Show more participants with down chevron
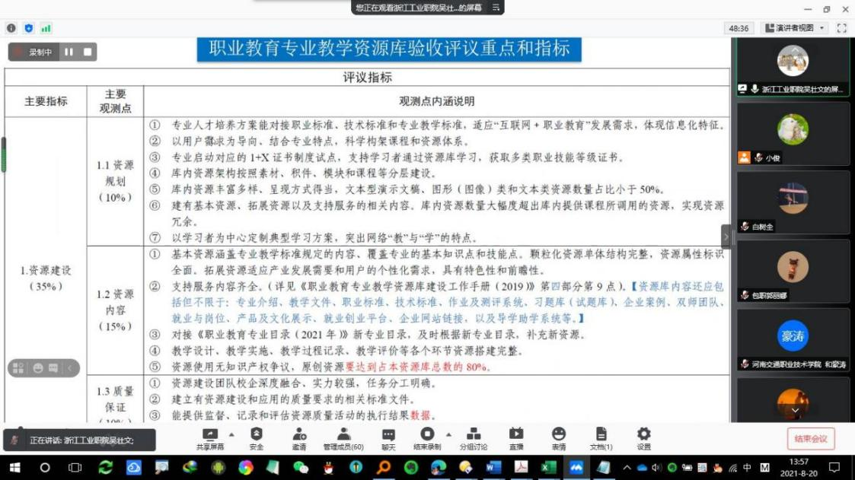The height and width of the screenshot is (480, 855). click(x=795, y=410)
